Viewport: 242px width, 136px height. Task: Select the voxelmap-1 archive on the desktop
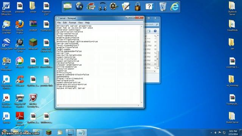click(x=232, y=63)
